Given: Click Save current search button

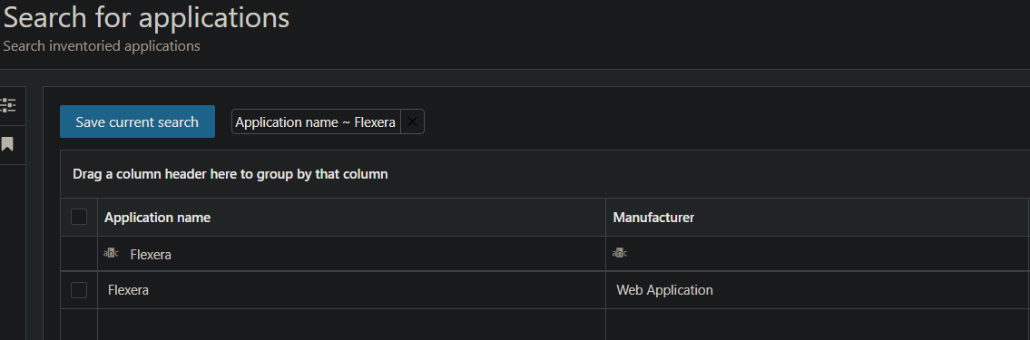Looking at the screenshot, I should [137, 121].
